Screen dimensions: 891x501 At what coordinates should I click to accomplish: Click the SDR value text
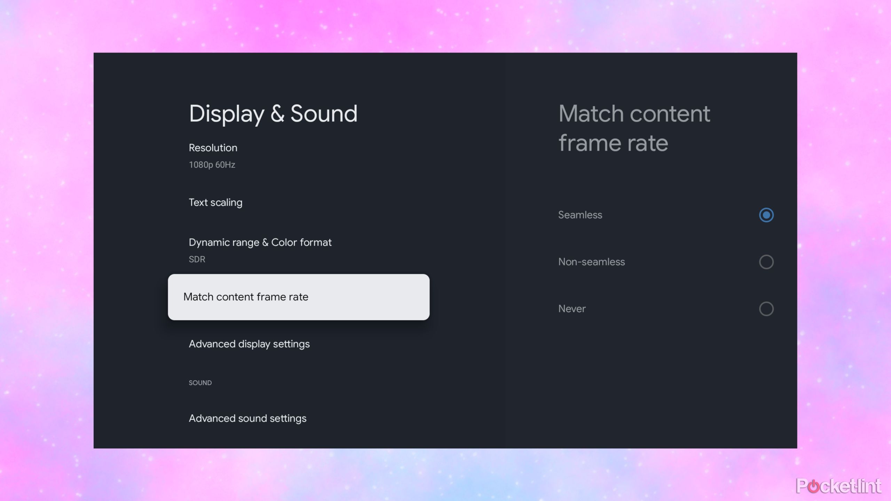197,260
